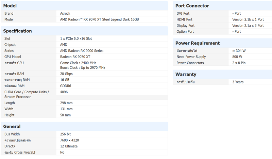Click the 298 mm Length value
The width and height of the screenshot is (272, 159).
(66, 103)
